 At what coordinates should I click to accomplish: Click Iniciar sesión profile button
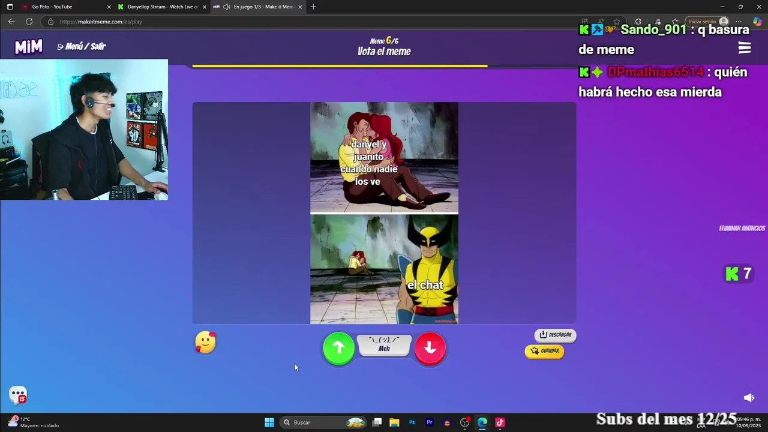click(707, 22)
